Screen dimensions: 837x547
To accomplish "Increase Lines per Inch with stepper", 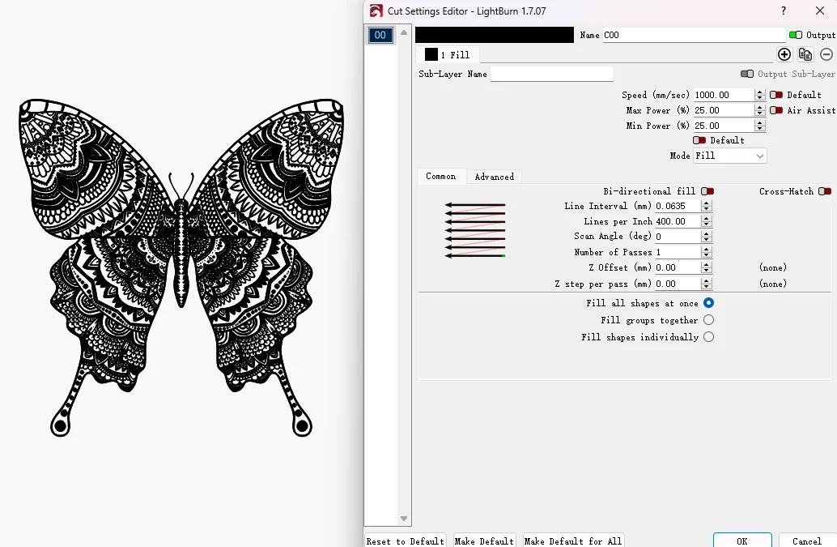I will (706, 218).
